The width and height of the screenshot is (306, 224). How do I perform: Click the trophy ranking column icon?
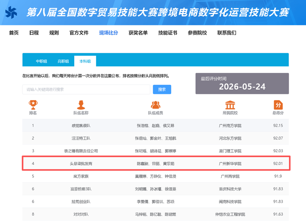point(33,105)
